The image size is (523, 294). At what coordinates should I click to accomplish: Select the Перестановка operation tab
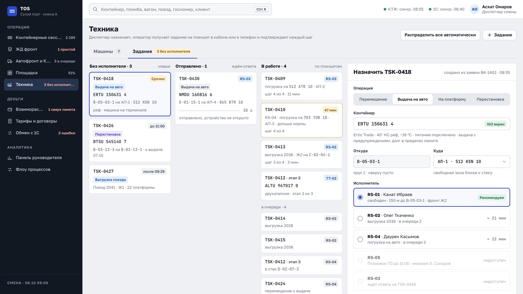pos(490,99)
